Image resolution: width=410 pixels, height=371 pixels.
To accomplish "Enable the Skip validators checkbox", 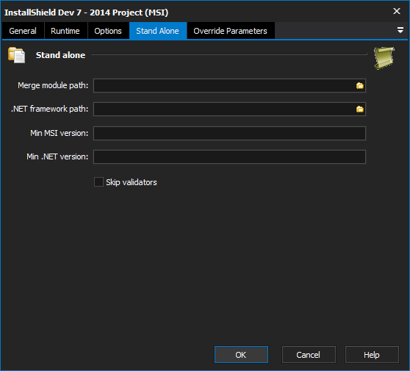I will point(98,182).
